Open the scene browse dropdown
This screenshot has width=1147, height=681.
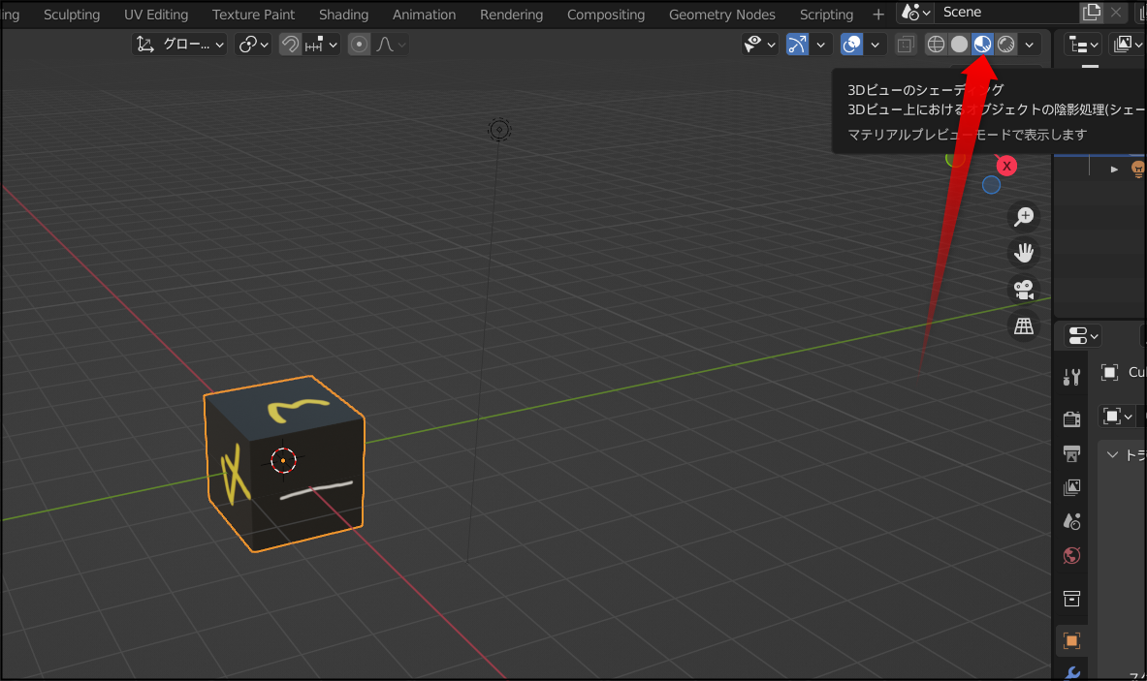pos(916,13)
